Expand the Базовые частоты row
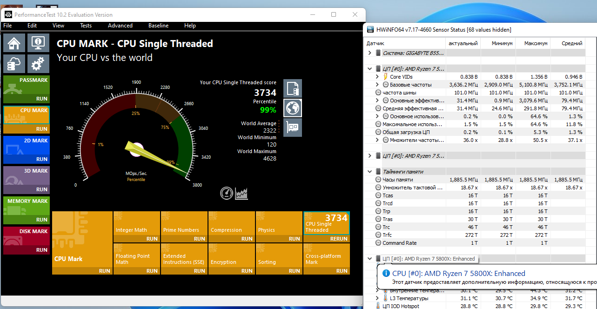Image resolution: width=597 pixels, height=309 pixels. tap(377, 84)
